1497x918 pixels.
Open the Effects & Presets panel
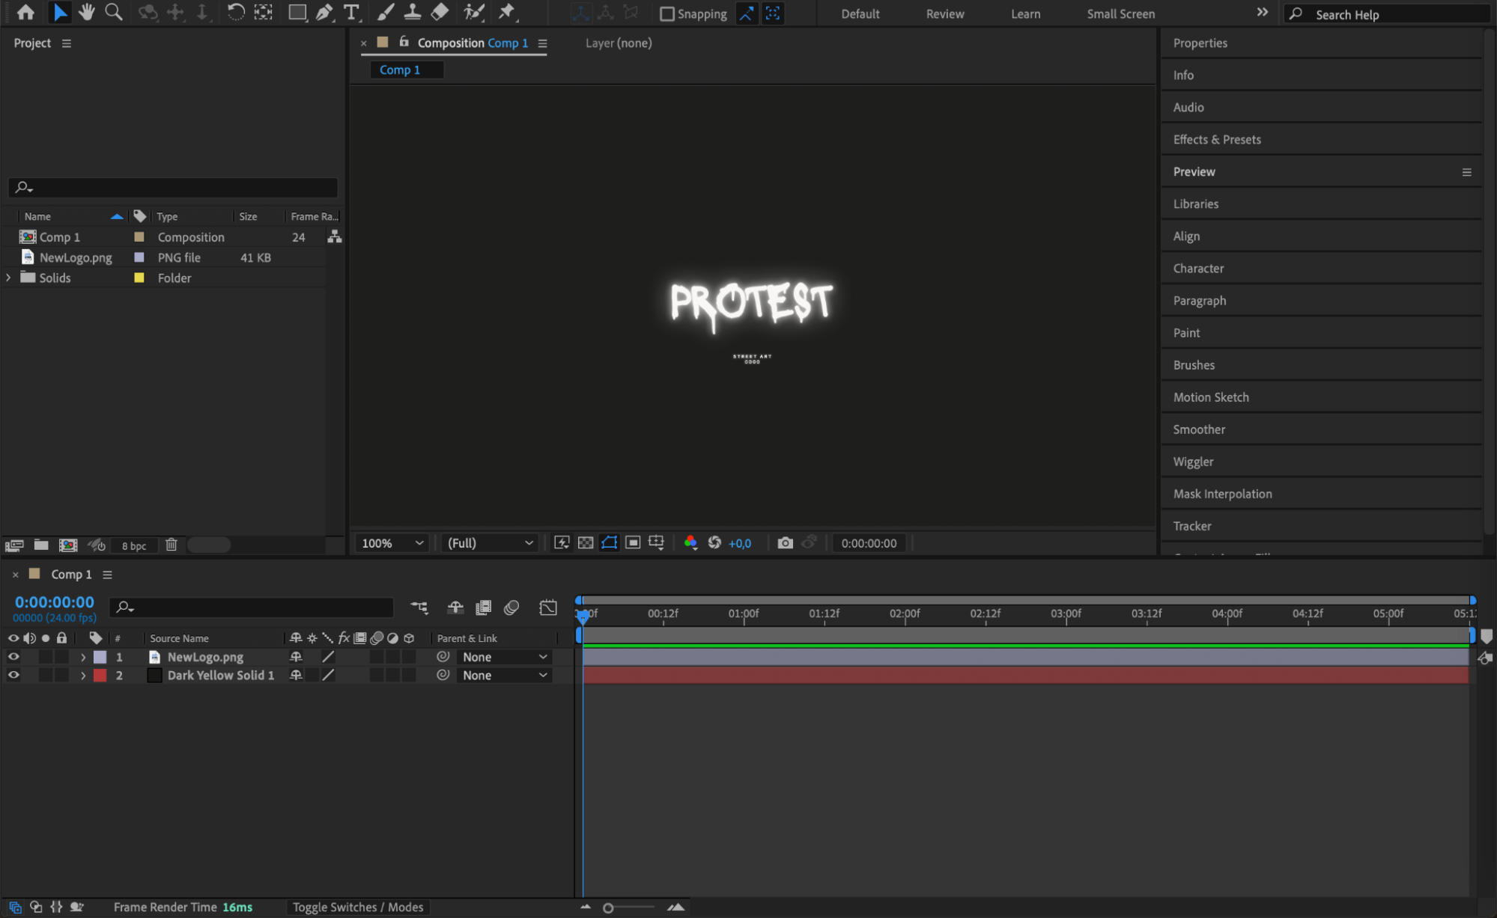point(1217,140)
